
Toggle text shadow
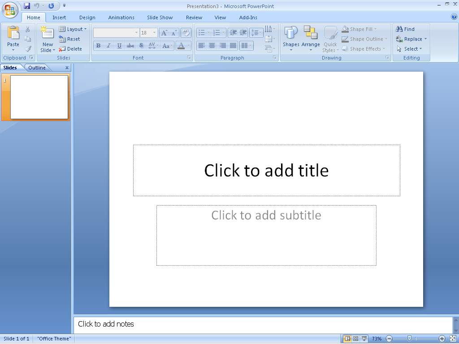(141, 46)
